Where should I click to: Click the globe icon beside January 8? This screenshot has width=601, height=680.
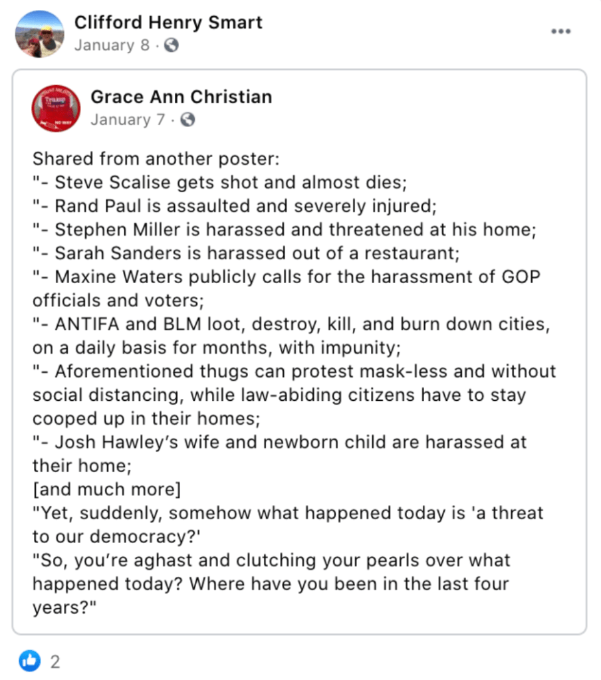pyautogui.click(x=172, y=46)
